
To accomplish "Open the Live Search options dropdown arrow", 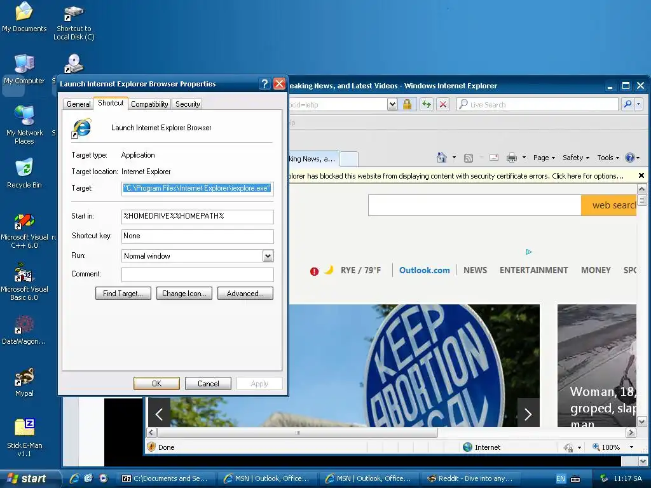I will point(638,104).
